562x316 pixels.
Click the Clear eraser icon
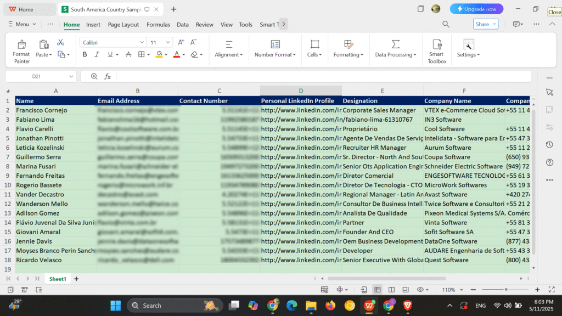194,54
